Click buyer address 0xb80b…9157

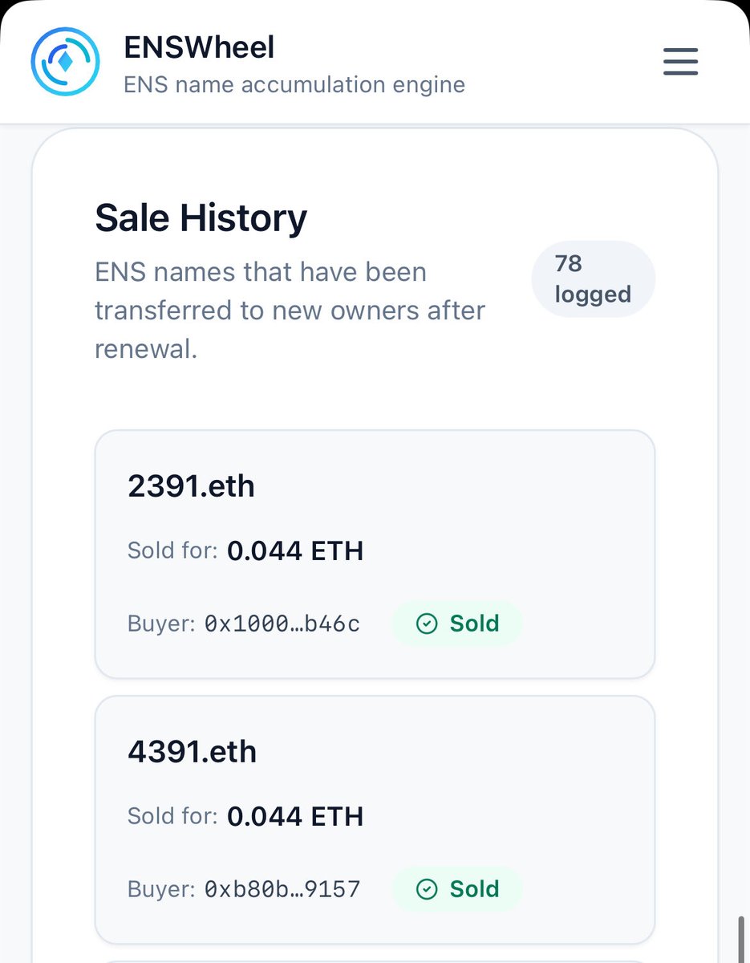click(x=282, y=889)
